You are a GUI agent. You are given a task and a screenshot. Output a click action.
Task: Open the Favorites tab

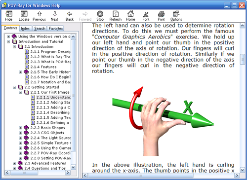pyautogui.click(x=56, y=29)
